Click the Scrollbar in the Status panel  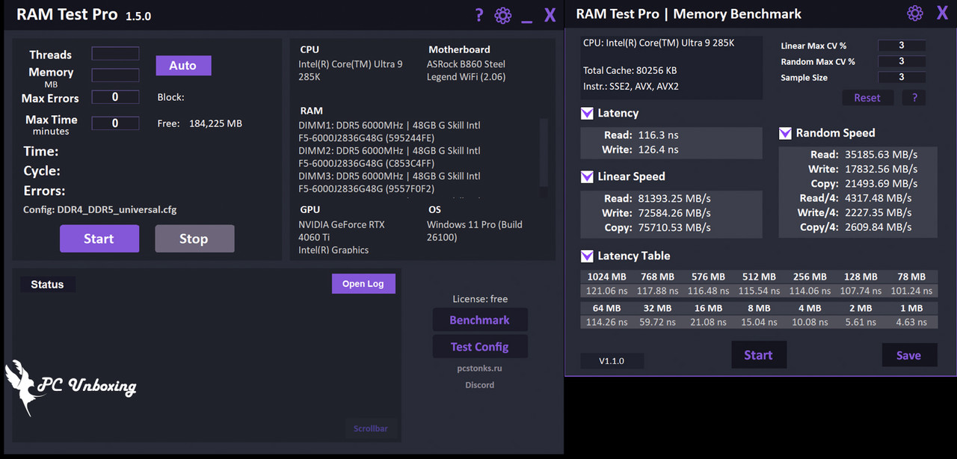(371, 428)
